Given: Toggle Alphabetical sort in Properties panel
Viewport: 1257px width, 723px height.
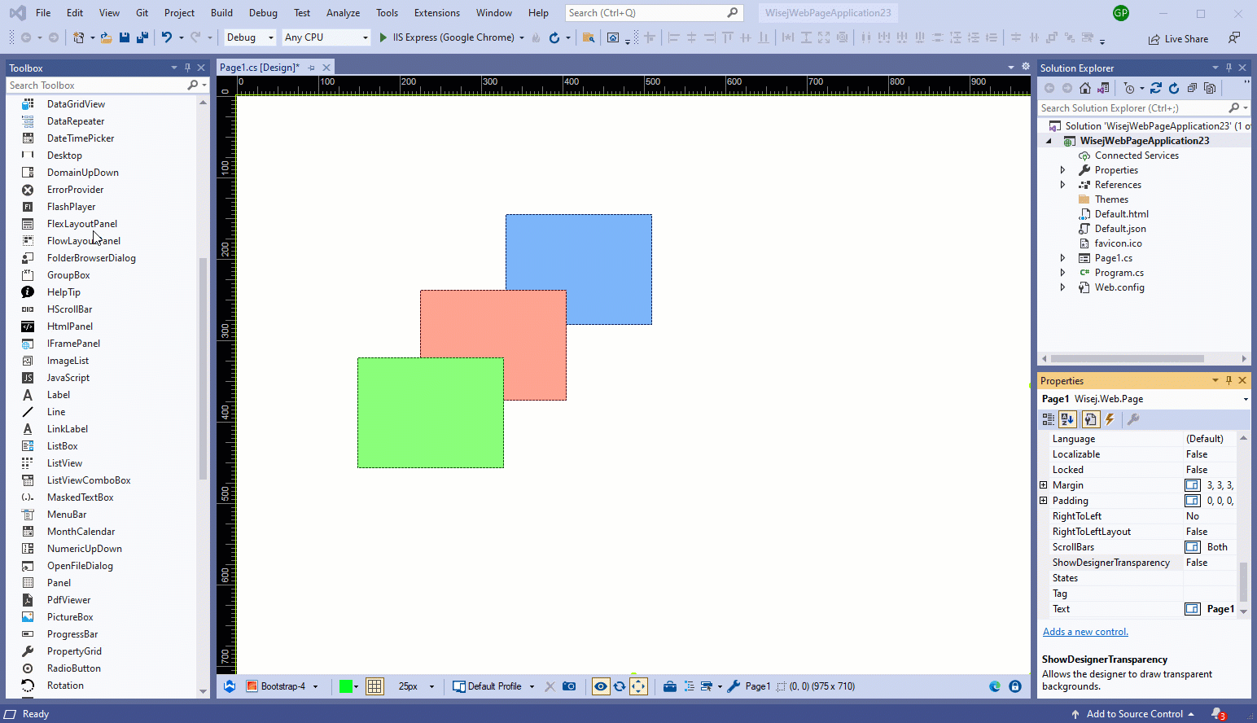Looking at the screenshot, I should click(x=1068, y=419).
